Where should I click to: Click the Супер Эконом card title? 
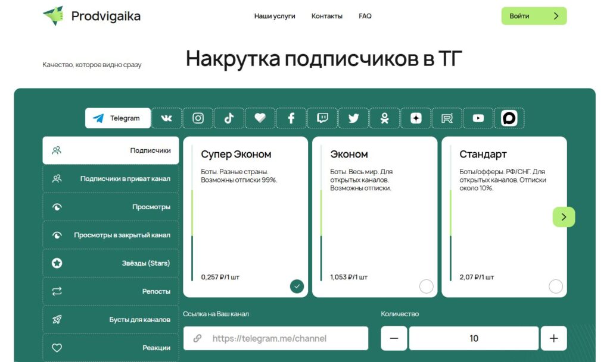(x=236, y=154)
